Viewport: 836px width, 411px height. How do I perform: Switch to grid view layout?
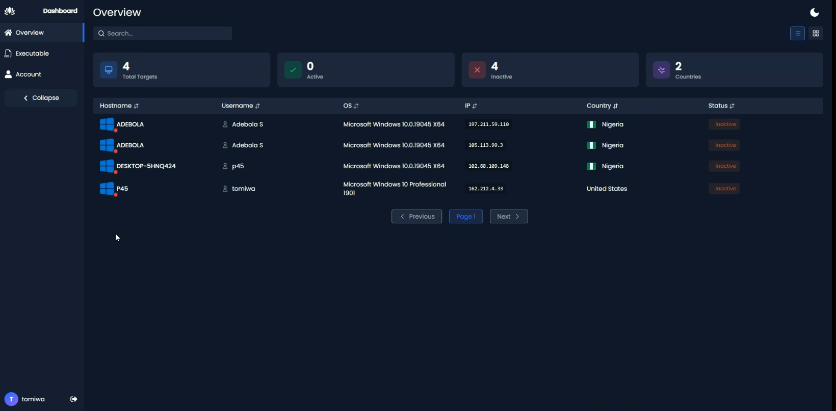pyautogui.click(x=816, y=34)
